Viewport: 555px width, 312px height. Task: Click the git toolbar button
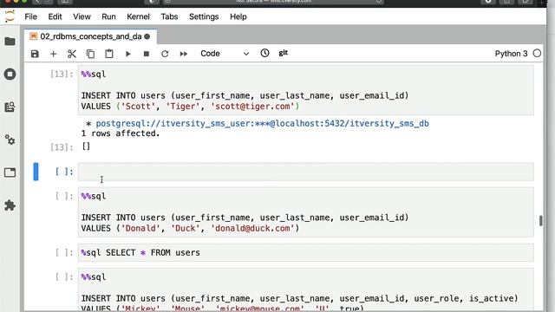[x=284, y=53]
